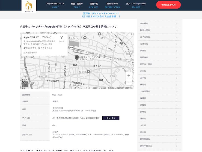Open the 吉祥寺店 store link
This screenshot has width=202, height=152.
pos(160,44)
